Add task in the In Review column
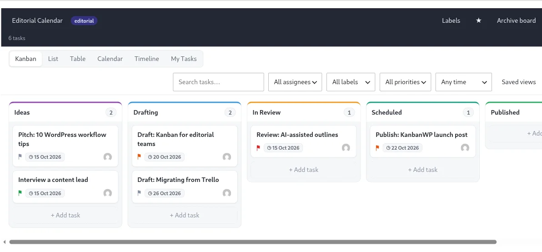 pos(303,170)
